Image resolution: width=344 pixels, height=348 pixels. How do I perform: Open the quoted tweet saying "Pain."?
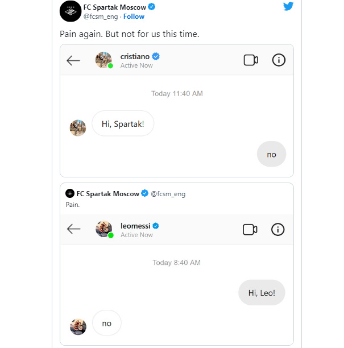click(x=177, y=264)
